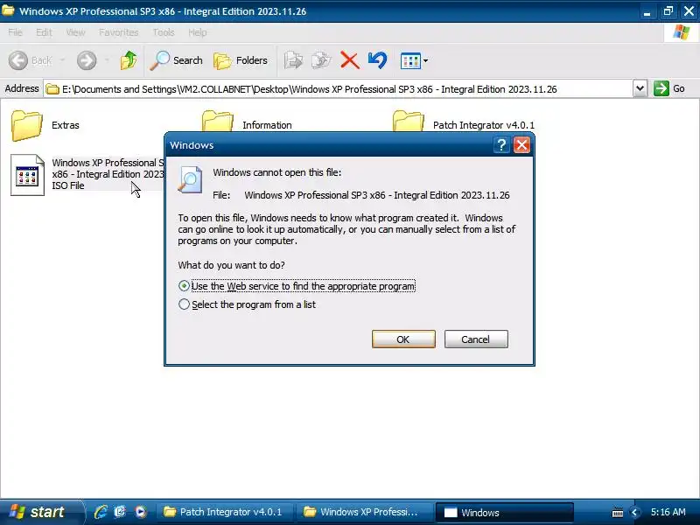Viewport: 700px width, 525px height.
Task: Launch Internet Explorer from Quick Launch
Action: [x=101, y=512]
